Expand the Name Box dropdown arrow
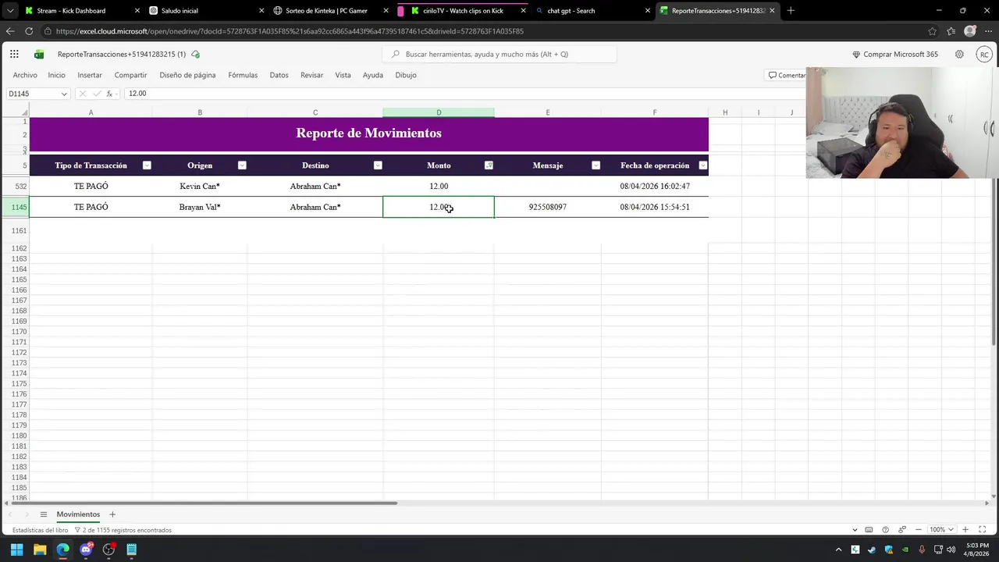 click(x=64, y=94)
